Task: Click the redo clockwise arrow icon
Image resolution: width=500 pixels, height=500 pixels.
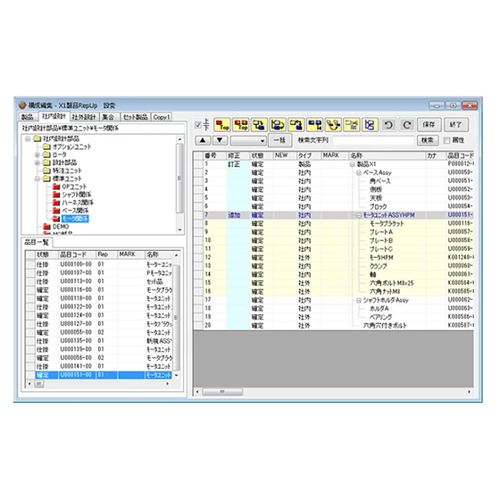Action: tap(407, 125)
